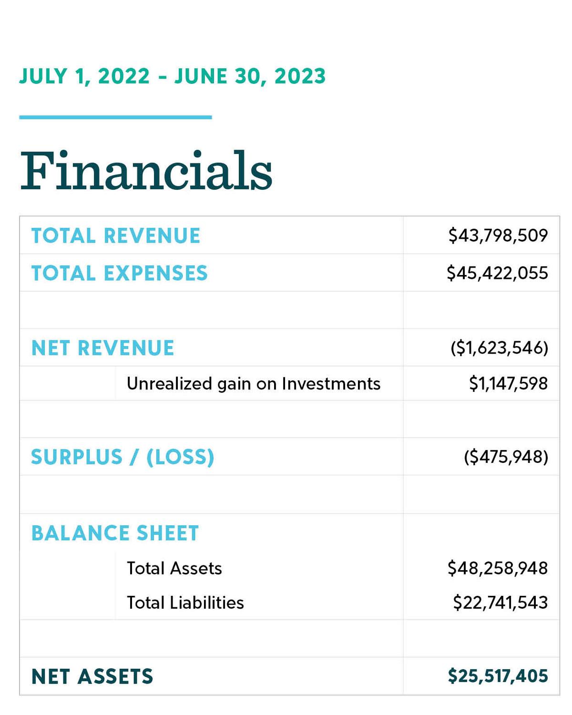This screenshot has height=715, width=572.
Task: Click the ($475,948) loss value
Action: [506, 457]
